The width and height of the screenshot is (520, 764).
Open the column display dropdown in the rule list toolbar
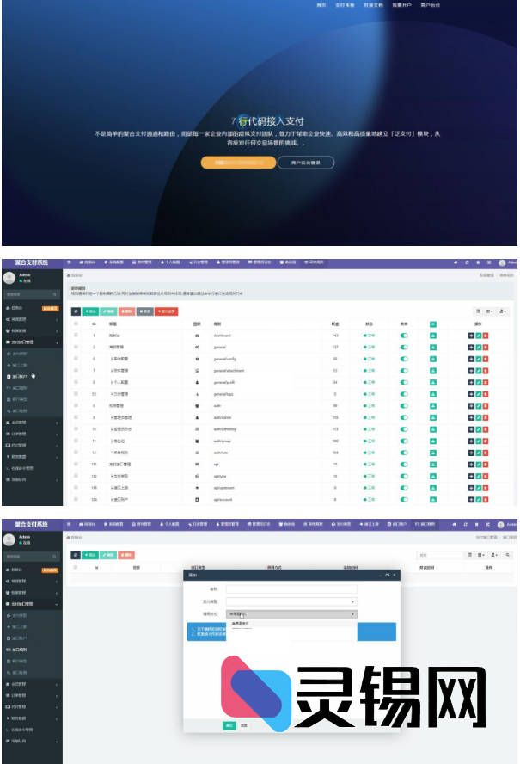[491, 311]
